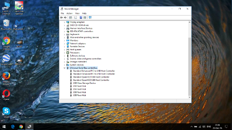This screenshot has height=130, width=232.
Task: Expand Human Interface Devices node
Action: pos(64,28)
